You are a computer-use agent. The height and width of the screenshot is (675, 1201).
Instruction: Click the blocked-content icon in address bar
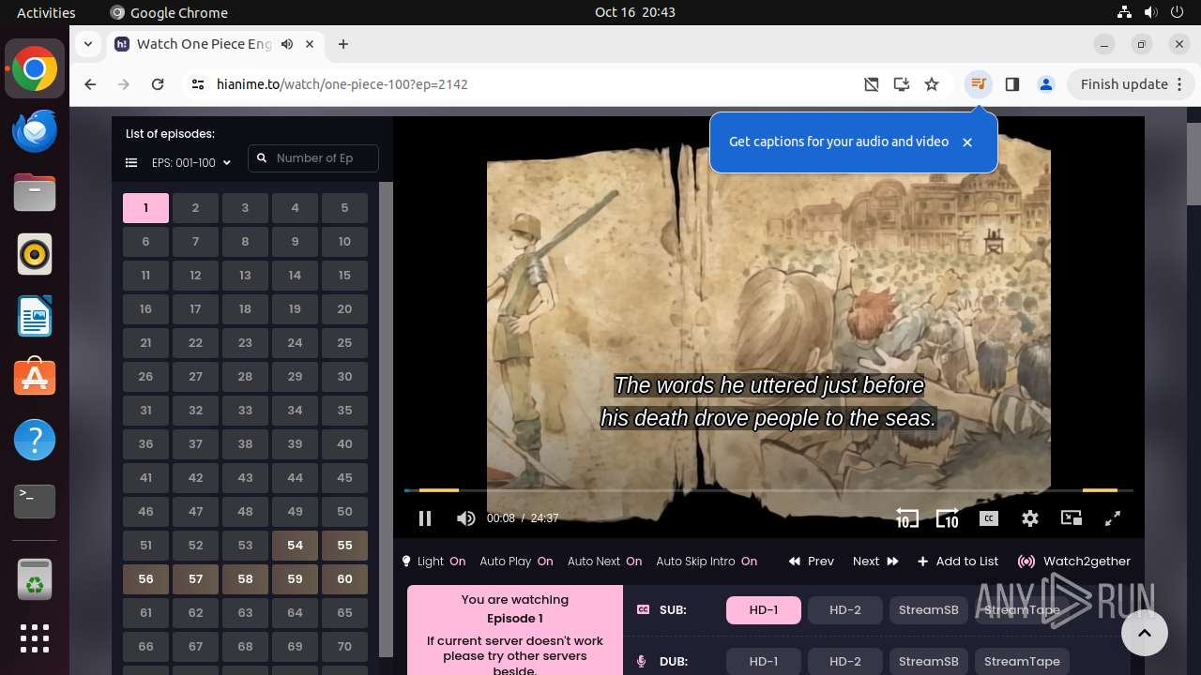click(872, 84)
